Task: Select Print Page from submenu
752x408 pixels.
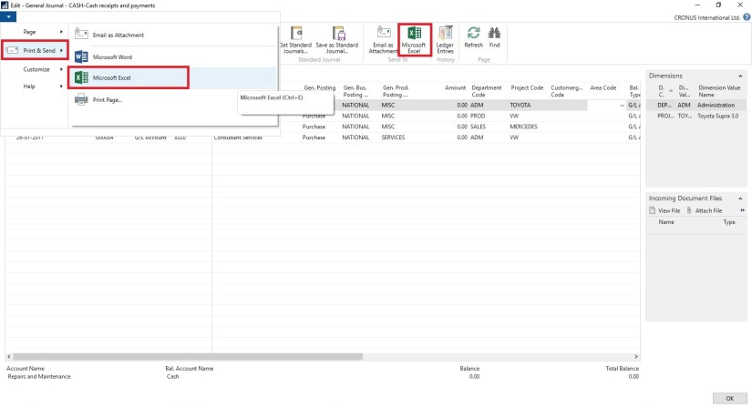Action: [107, 99]
